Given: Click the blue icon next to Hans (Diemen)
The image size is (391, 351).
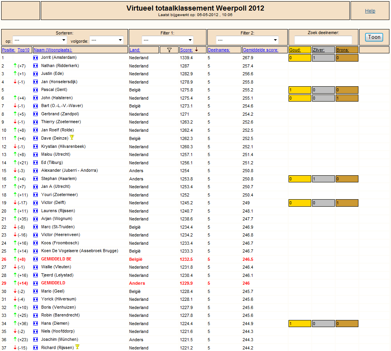Looking at the screenshot, I should click(36, 324).
